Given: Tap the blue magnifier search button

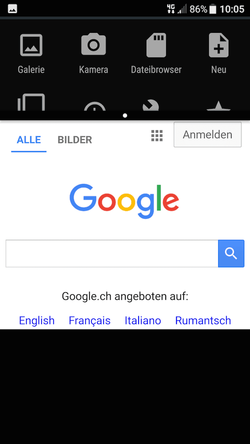Looking at the screenshot, I should click(x=231, y=253).
